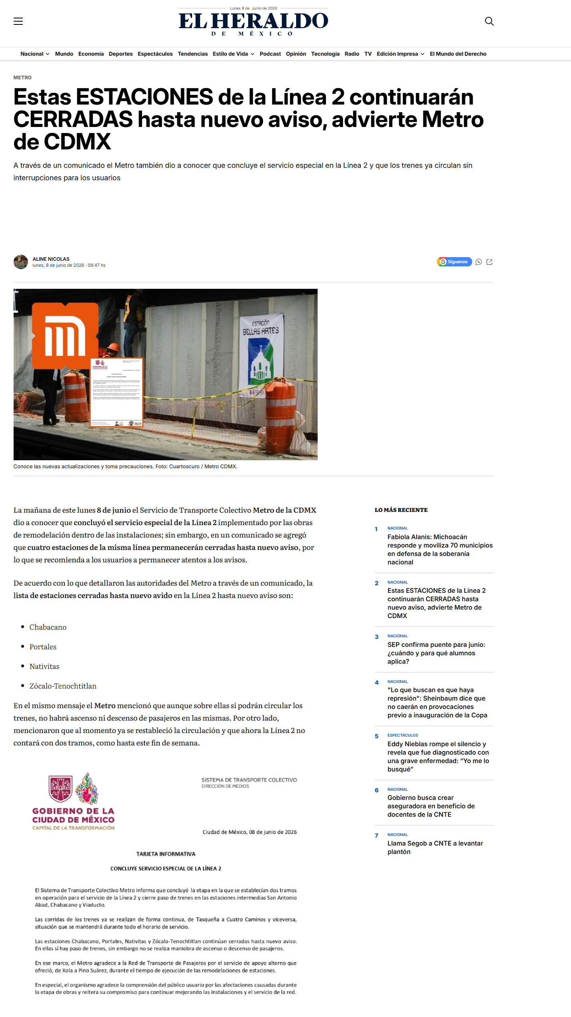Read SEP confirma puente para junio story
The height and width of the screenshot is (1017, 571).
tap(436, 653)
